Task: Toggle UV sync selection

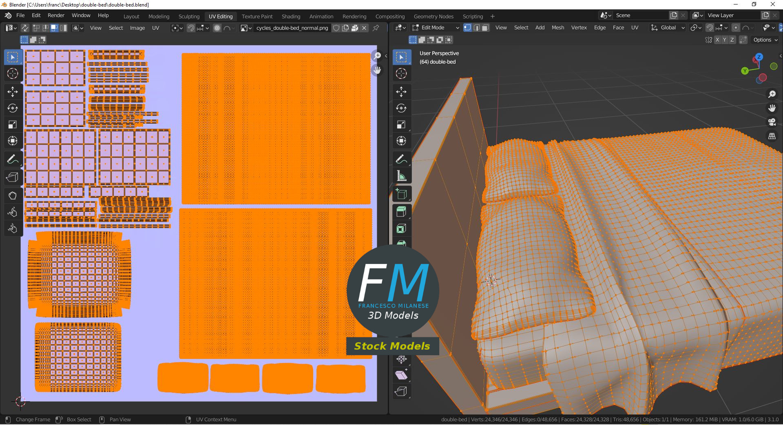Action: click(24, 28)
